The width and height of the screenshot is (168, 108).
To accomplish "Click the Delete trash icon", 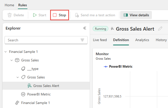I will (10, 15).
